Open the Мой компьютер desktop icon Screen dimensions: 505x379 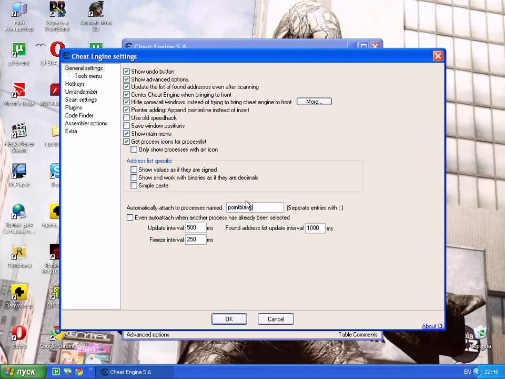click(x=19, y=16)
